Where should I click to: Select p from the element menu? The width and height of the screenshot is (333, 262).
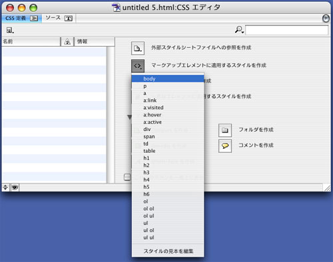coord(168,86)
